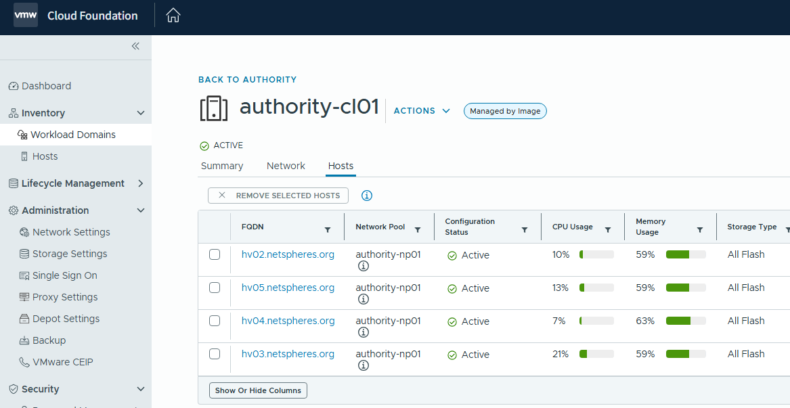Click the Lifecycle Management database icon
Image resolution: width=790 pixels, height=408 pixels.
click(x=14, y=183)
